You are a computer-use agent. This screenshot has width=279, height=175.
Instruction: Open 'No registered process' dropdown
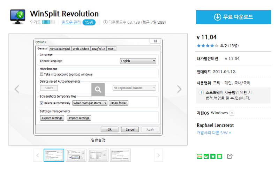(134, 88)
